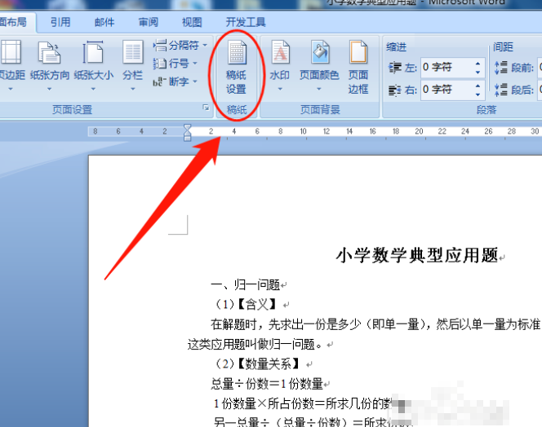Image resolution: width=542 pixels, height=427 pixels.
Task: Click the line starting 1份数量×所占份数
Action: tap(303, 403)
